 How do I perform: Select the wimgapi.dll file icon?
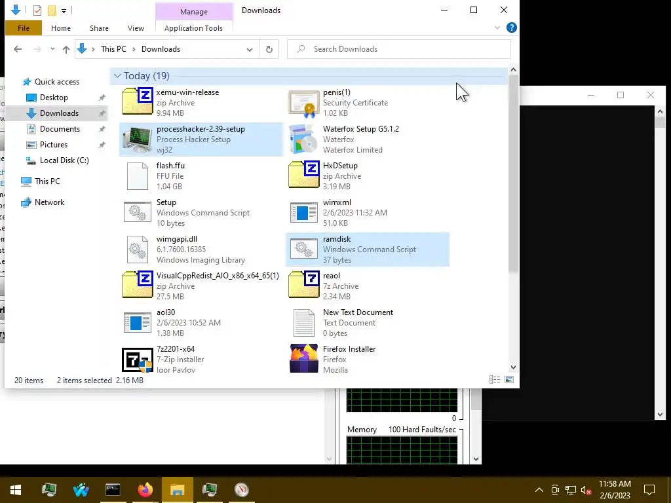point(138,250)
